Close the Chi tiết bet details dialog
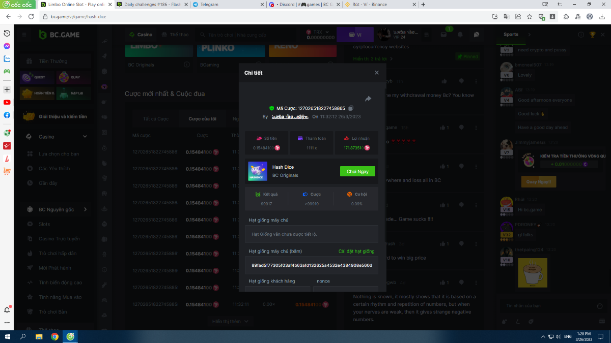Image resolution: width=611 pixels, height=343 pixels. pos(377,73)
